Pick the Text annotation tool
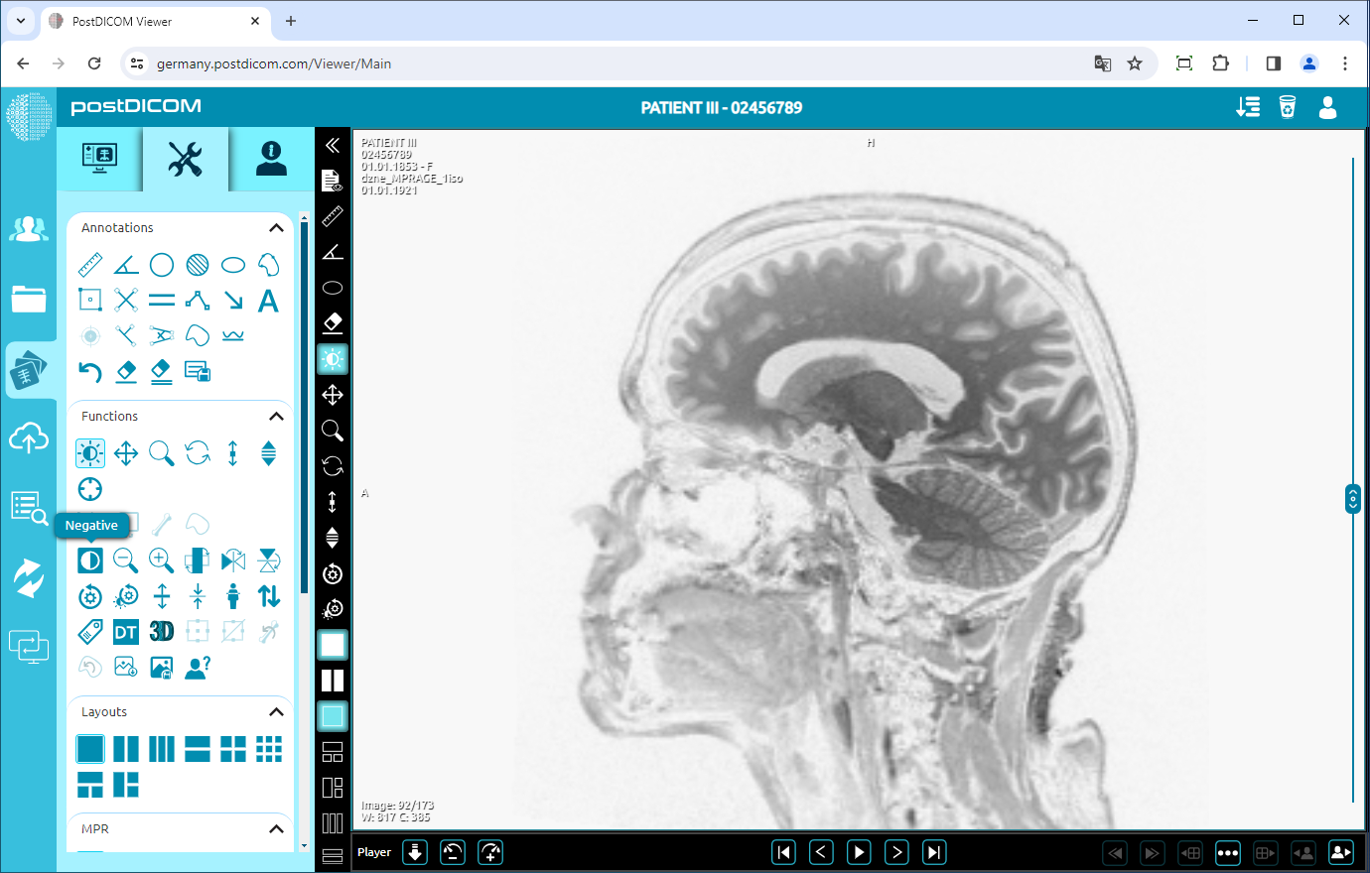The height and width of the screenshot is (873, 1370). 268,300
